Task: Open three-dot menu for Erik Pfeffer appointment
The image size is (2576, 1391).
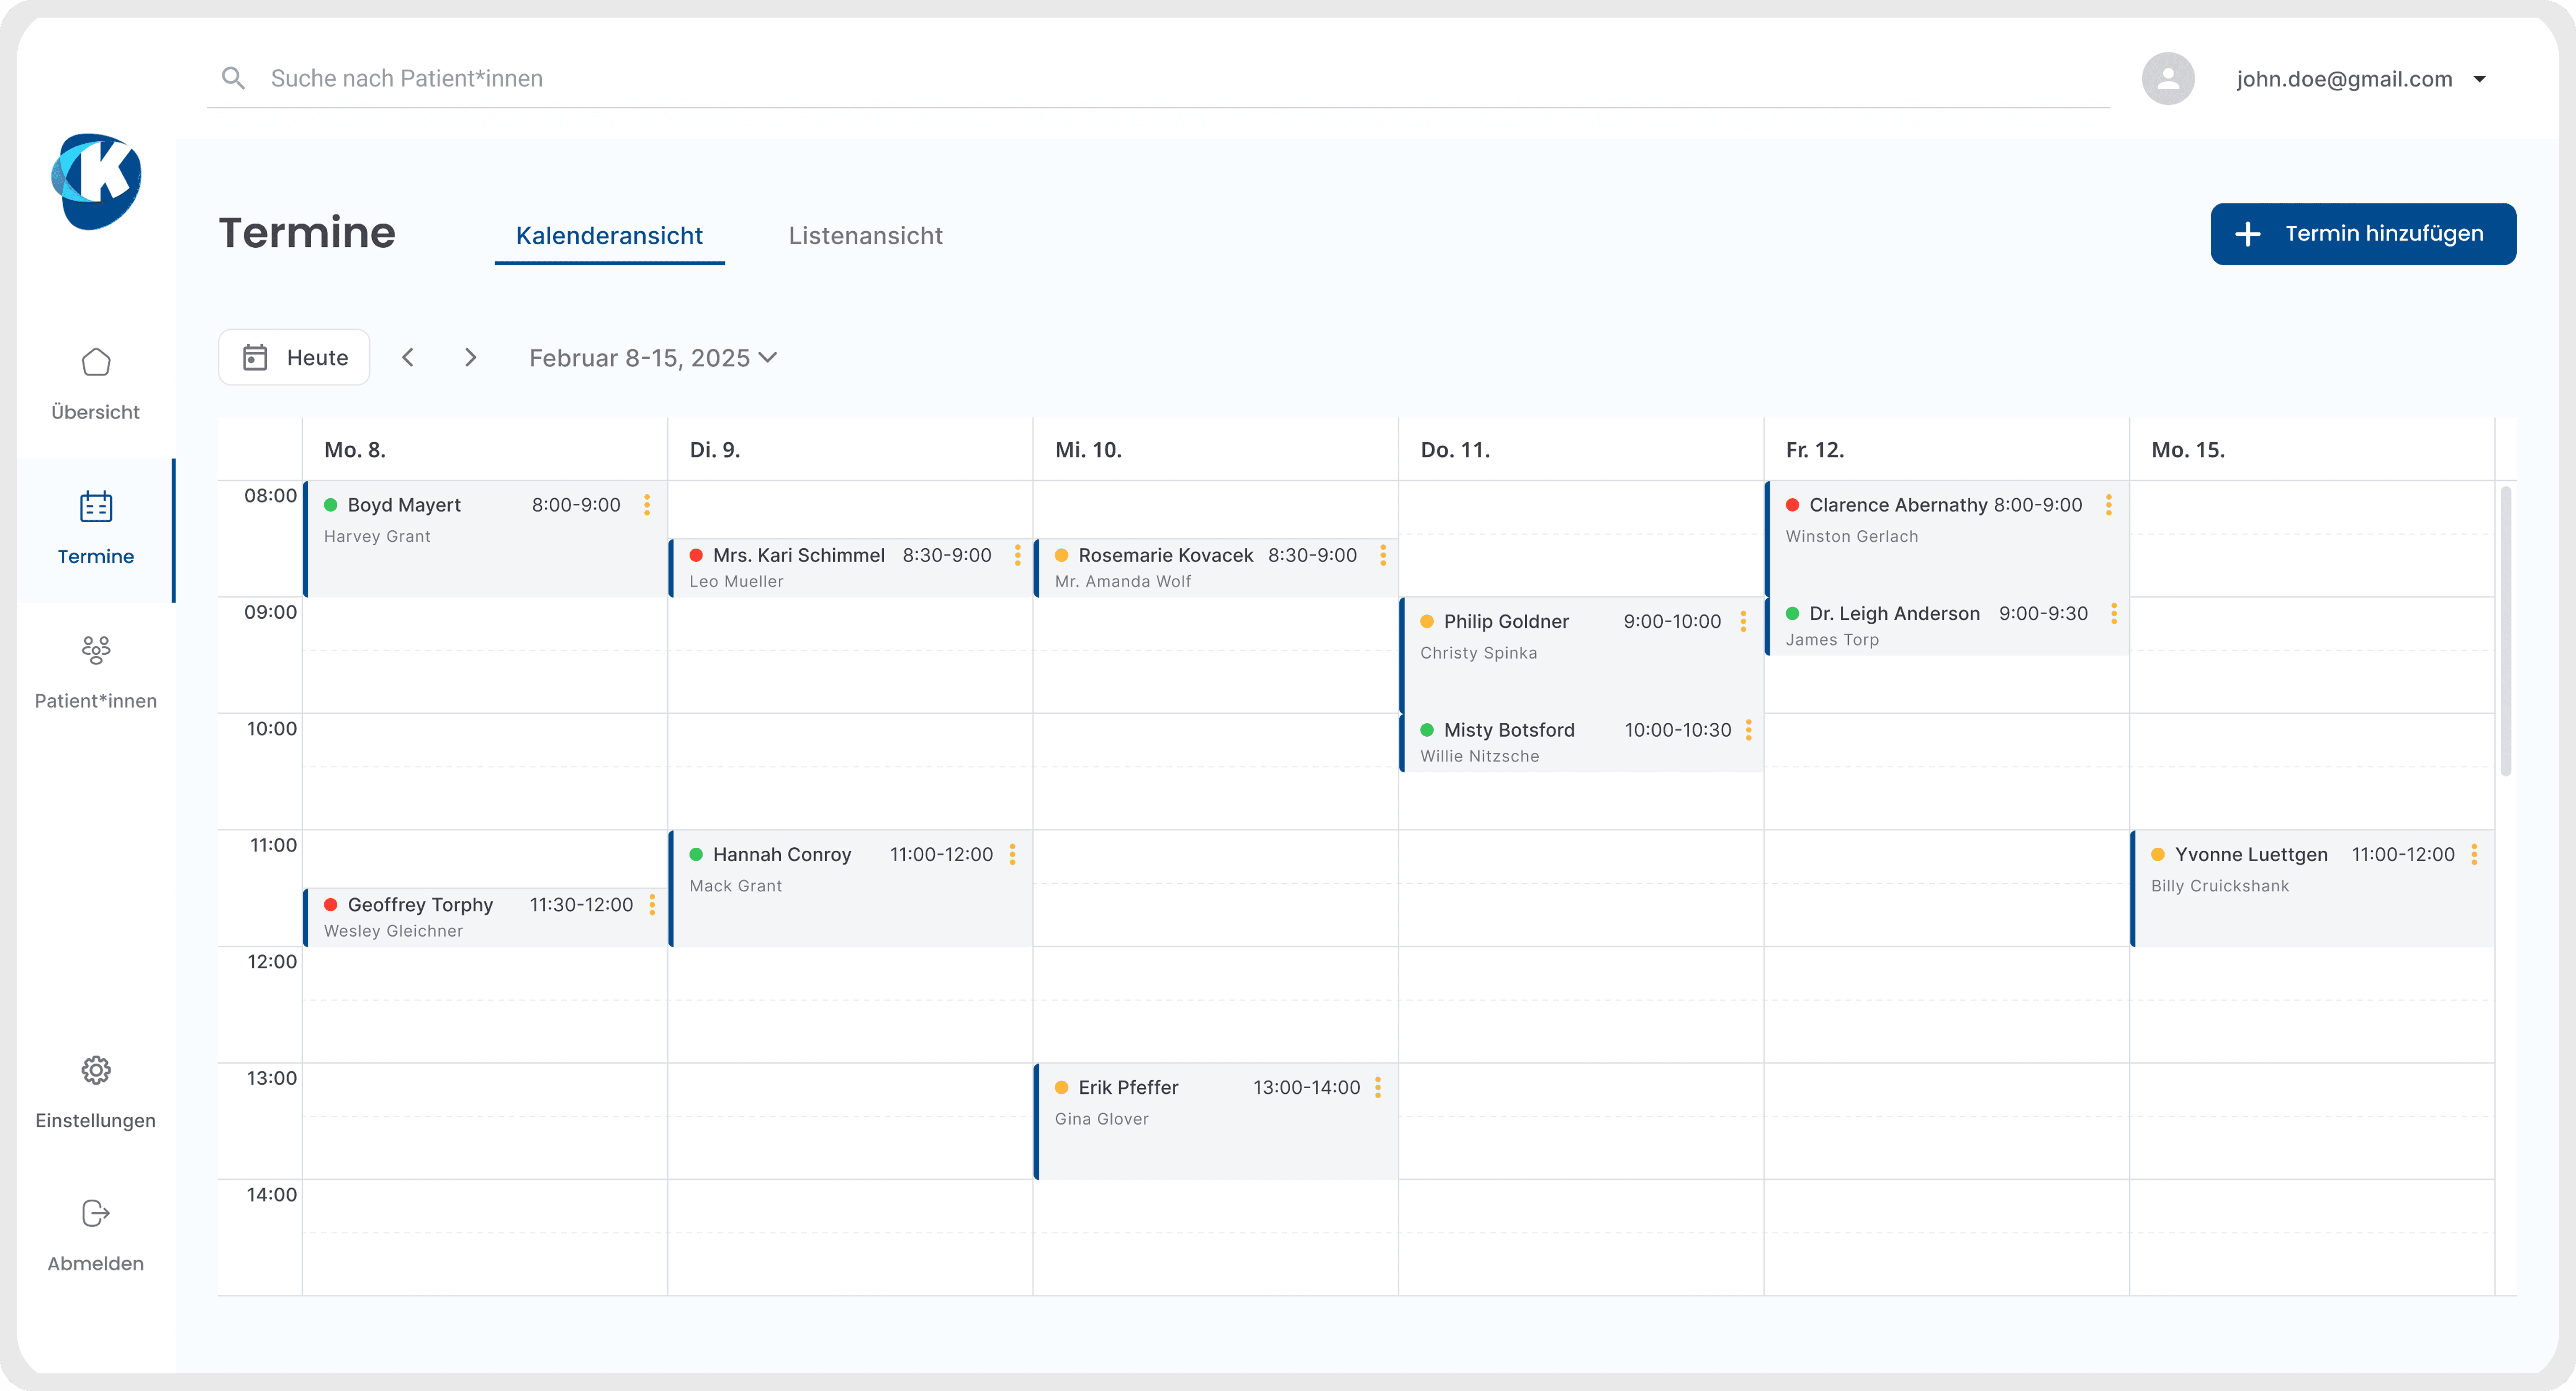Action: (1378, 1087)
